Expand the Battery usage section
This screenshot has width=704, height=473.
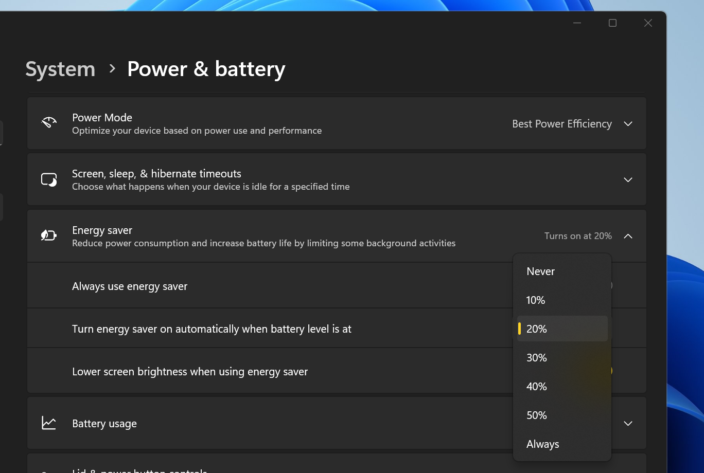point(628,423)
